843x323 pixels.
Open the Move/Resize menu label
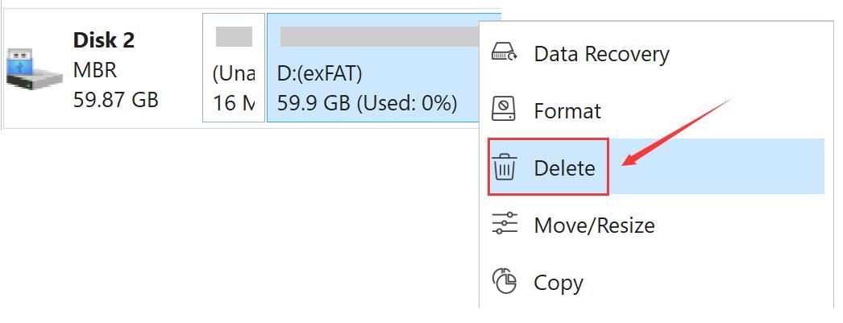(594, 226)
